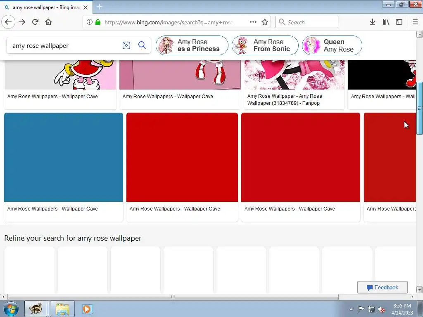Open the raccoon app on taskbar

pos(36,309)
